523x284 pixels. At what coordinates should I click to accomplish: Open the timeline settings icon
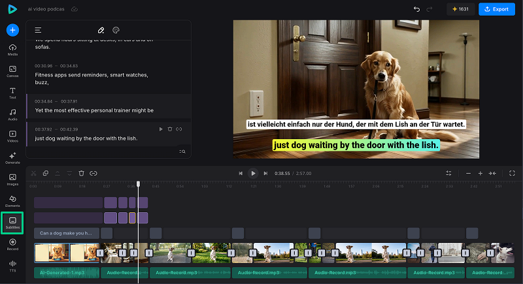[448, 173]
